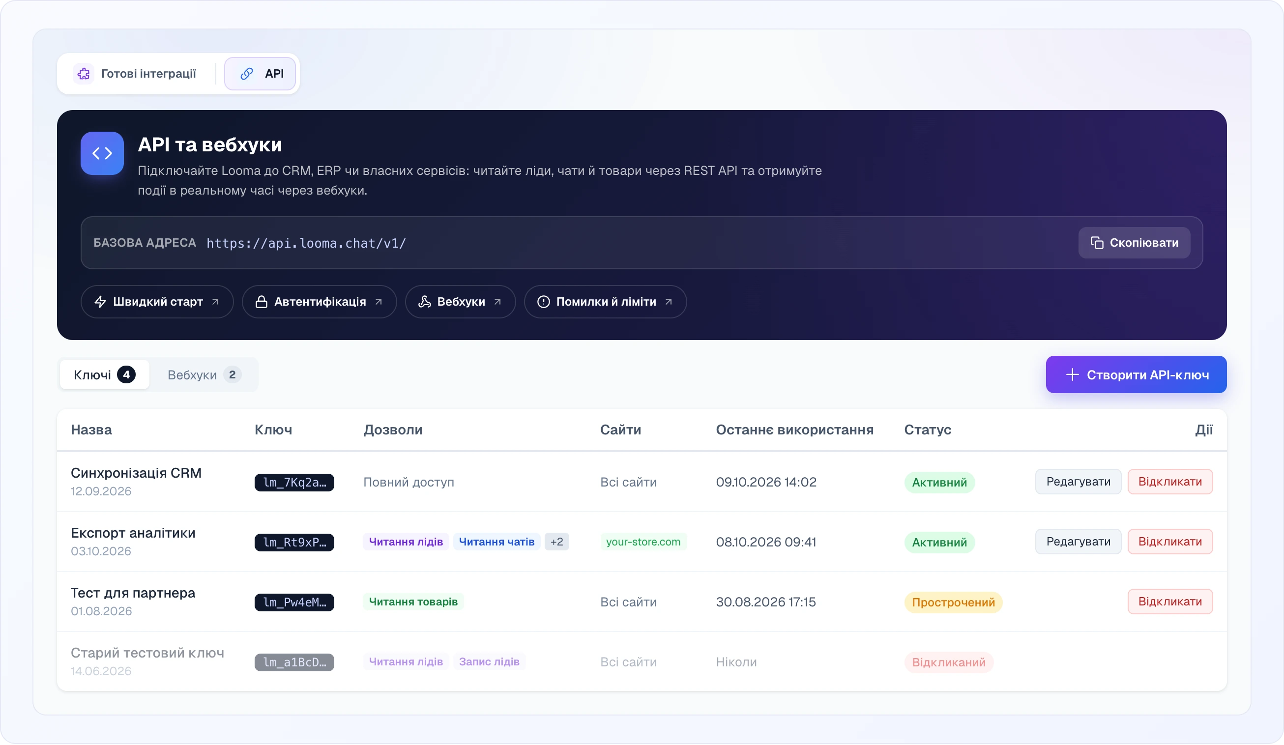The width and height of the screenshot is (1284, 745).
Task: Click the Старий тестовий ключ name
Action: pos(147,653)
